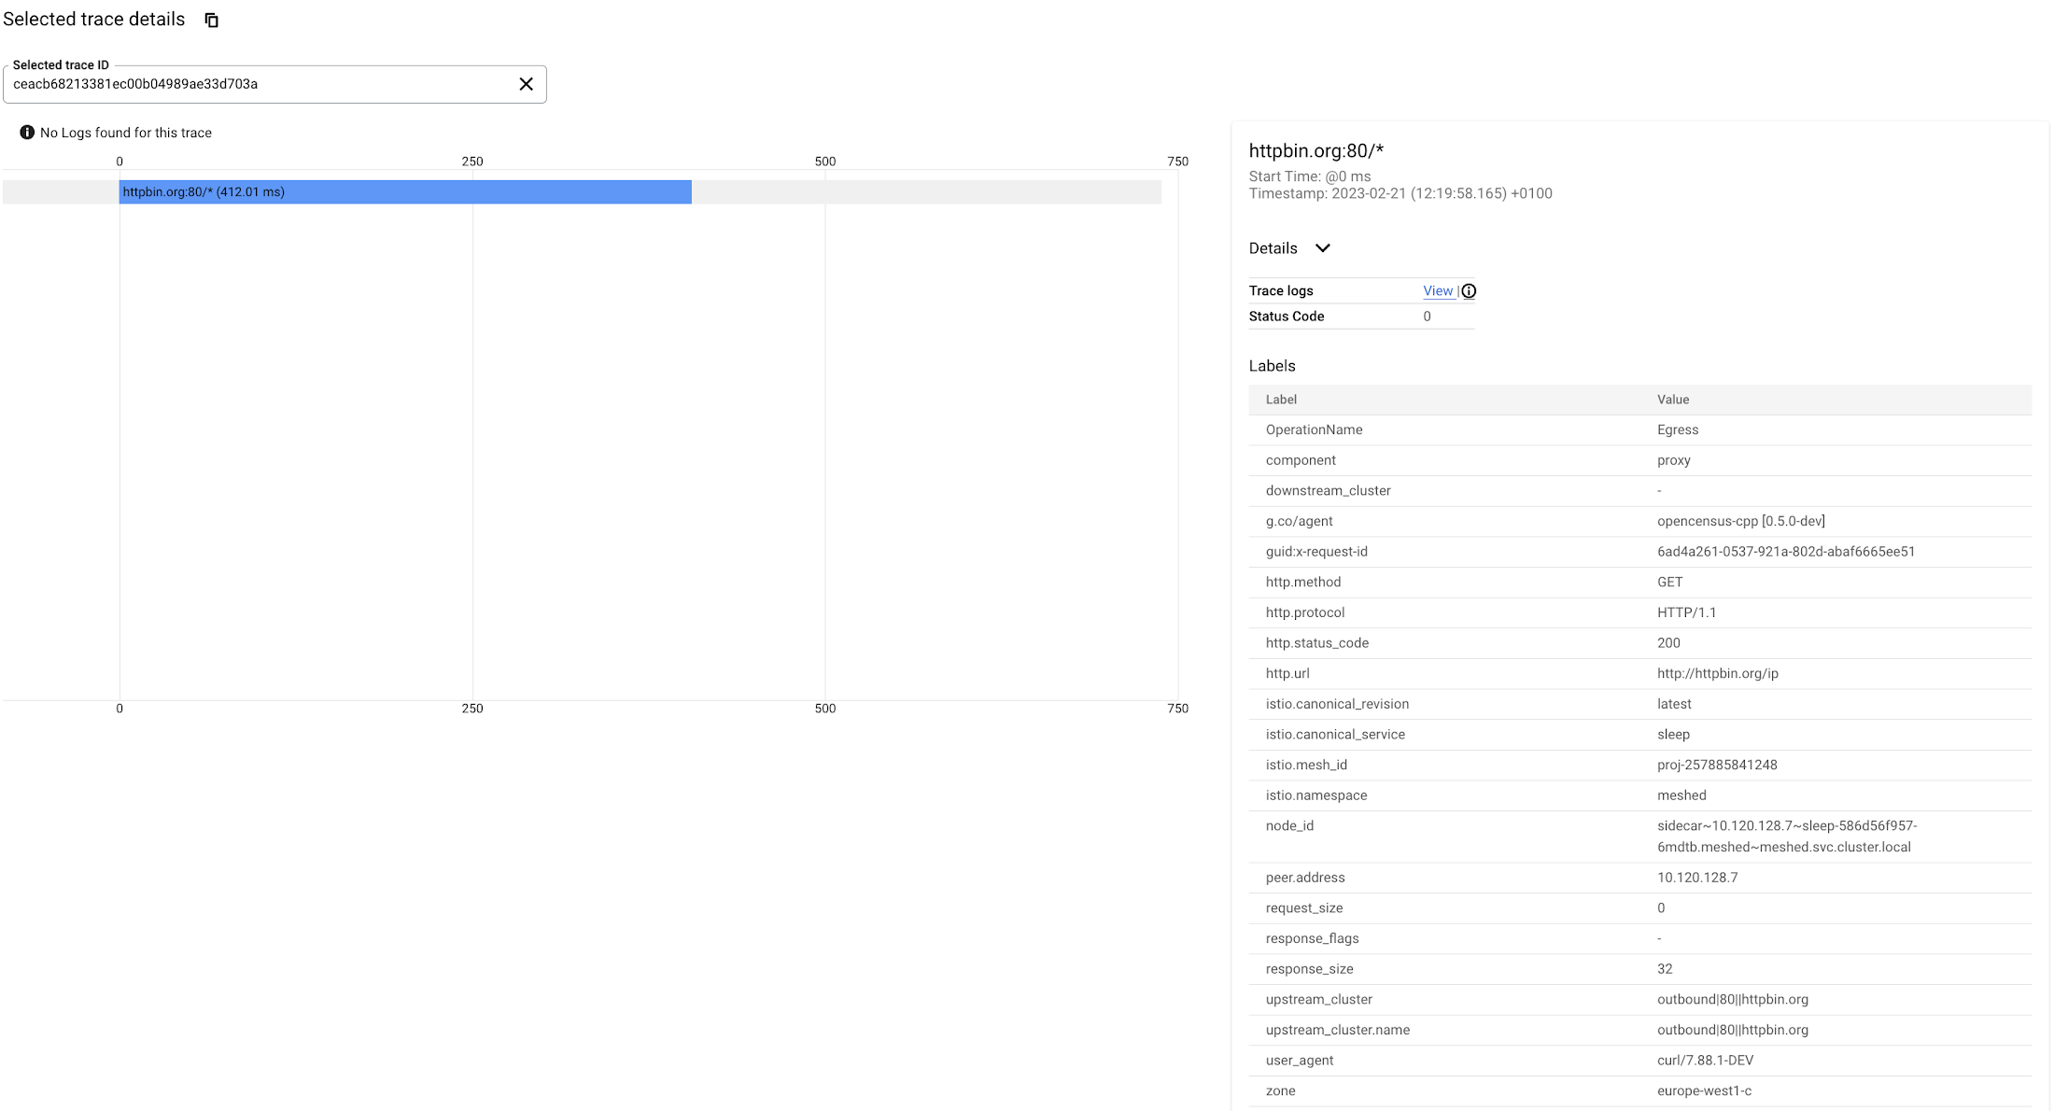Click the Labels section heading

coord(1273,366)
